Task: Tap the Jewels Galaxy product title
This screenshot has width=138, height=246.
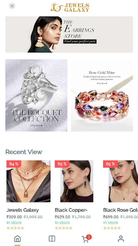Action: click(23, 210)
